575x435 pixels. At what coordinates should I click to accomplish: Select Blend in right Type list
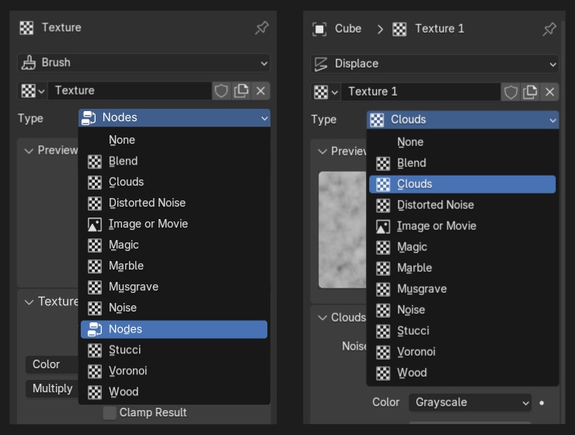462,163
